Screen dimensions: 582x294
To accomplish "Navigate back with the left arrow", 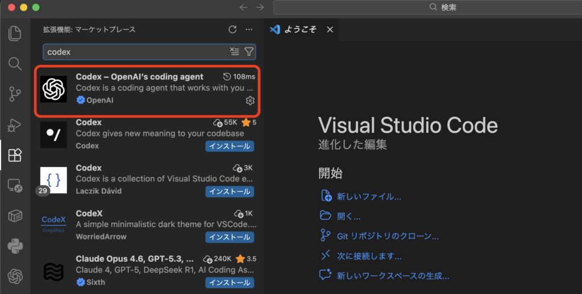I will [x=243, y=7].
